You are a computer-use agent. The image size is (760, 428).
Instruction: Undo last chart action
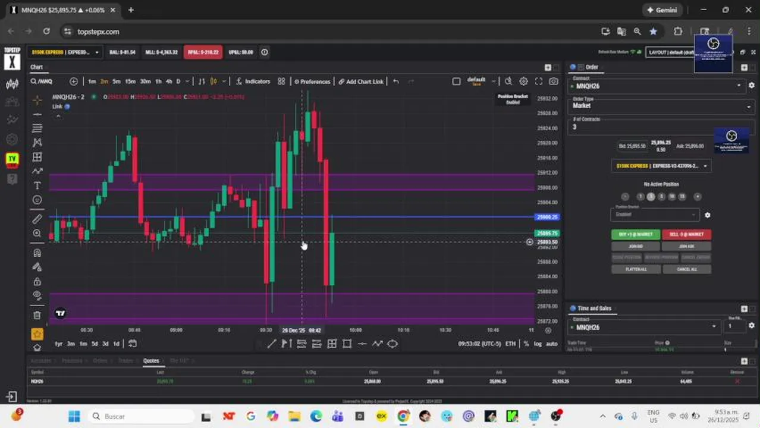(x=396, y=81)
